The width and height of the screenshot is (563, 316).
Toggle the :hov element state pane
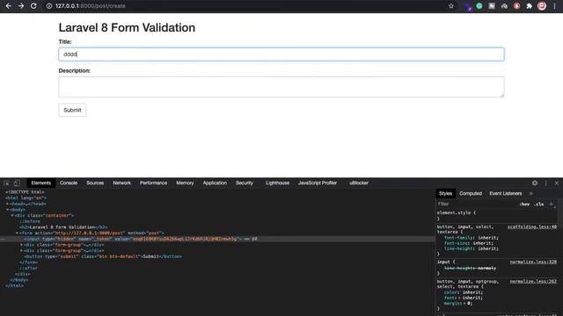pos(524,205)
